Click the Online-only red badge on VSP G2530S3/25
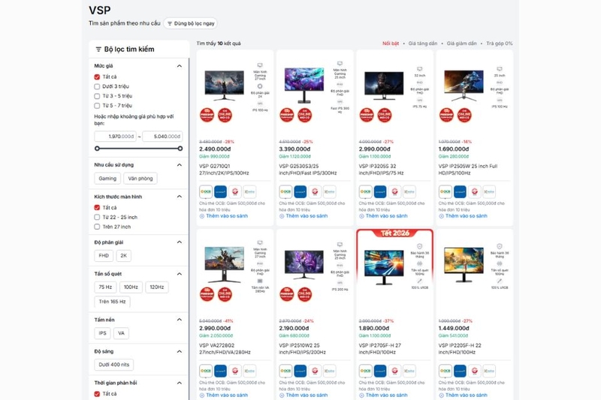 coord(305,116)
